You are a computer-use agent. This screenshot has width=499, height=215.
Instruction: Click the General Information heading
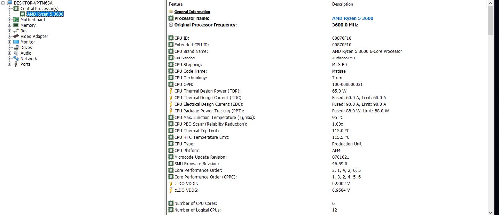point(192,11)
